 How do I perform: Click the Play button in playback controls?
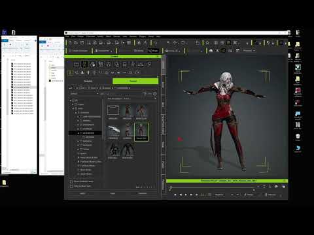click(x=186, y=195)
